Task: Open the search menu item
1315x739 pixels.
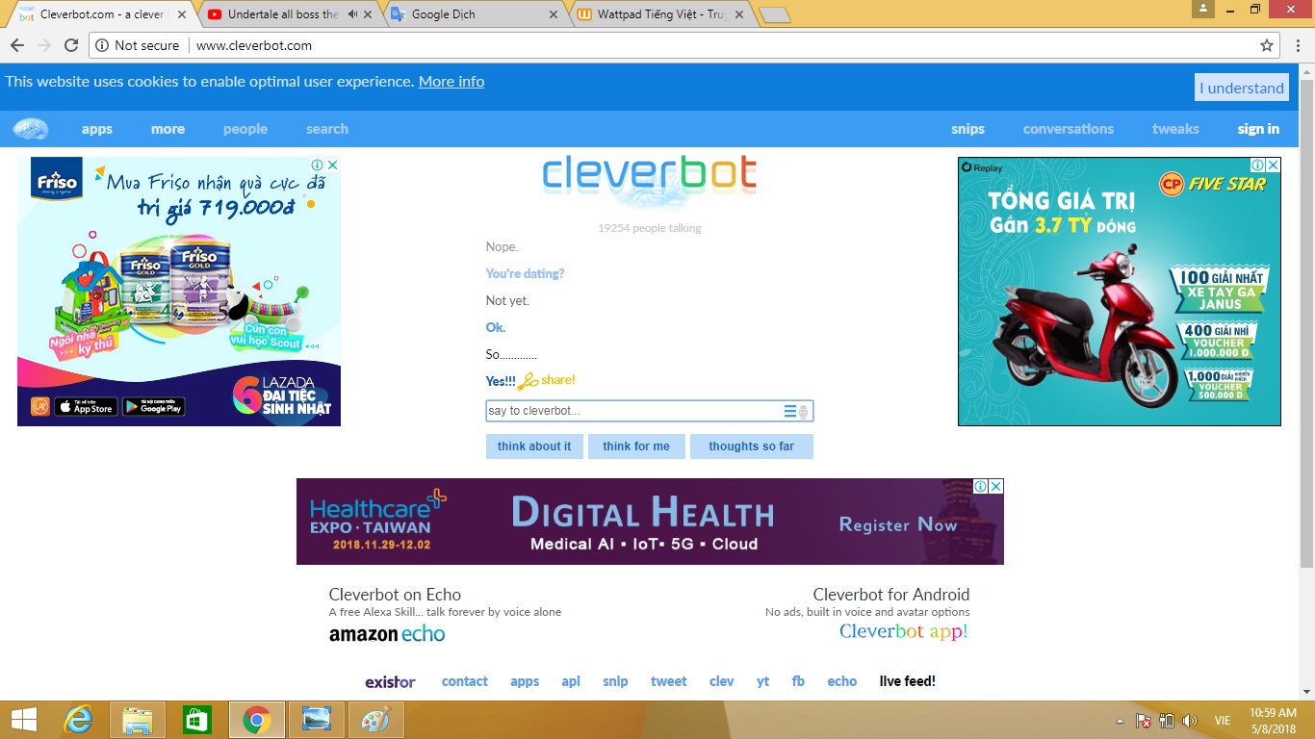Action: pos(327,129)
